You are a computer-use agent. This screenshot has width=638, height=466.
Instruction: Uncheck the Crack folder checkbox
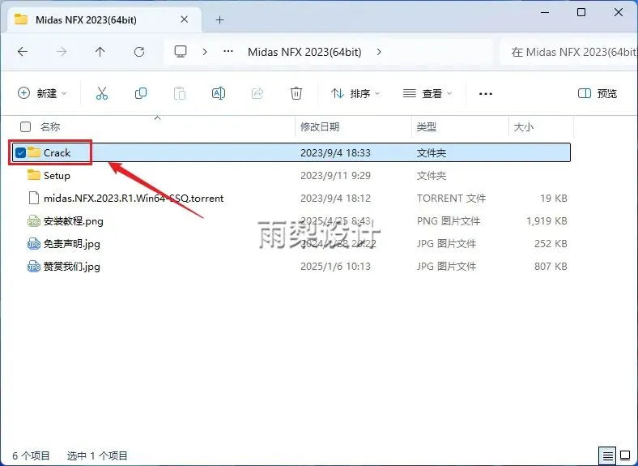(20, 152)
